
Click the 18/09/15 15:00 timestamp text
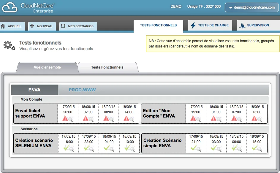coord(257,139)
